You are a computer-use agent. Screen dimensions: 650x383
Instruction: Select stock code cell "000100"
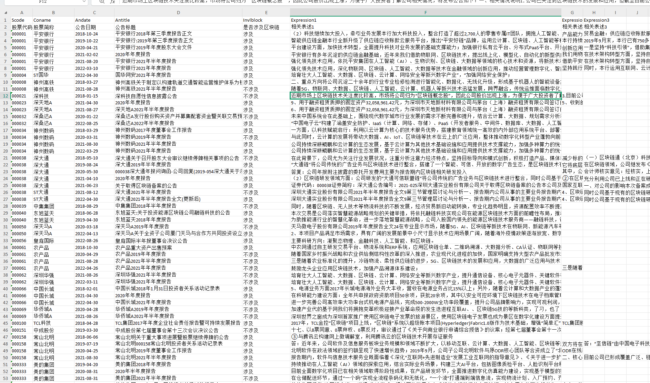[22, 323]
